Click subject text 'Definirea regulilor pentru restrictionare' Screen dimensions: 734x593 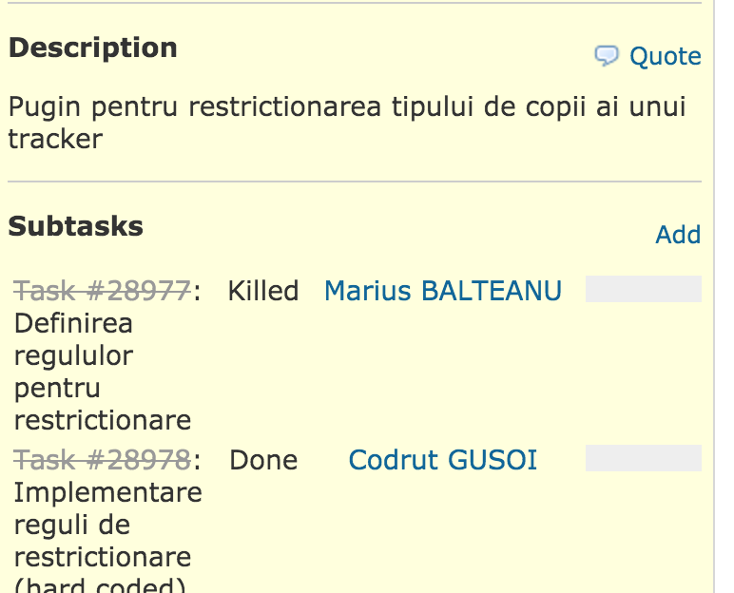point(103,372)
